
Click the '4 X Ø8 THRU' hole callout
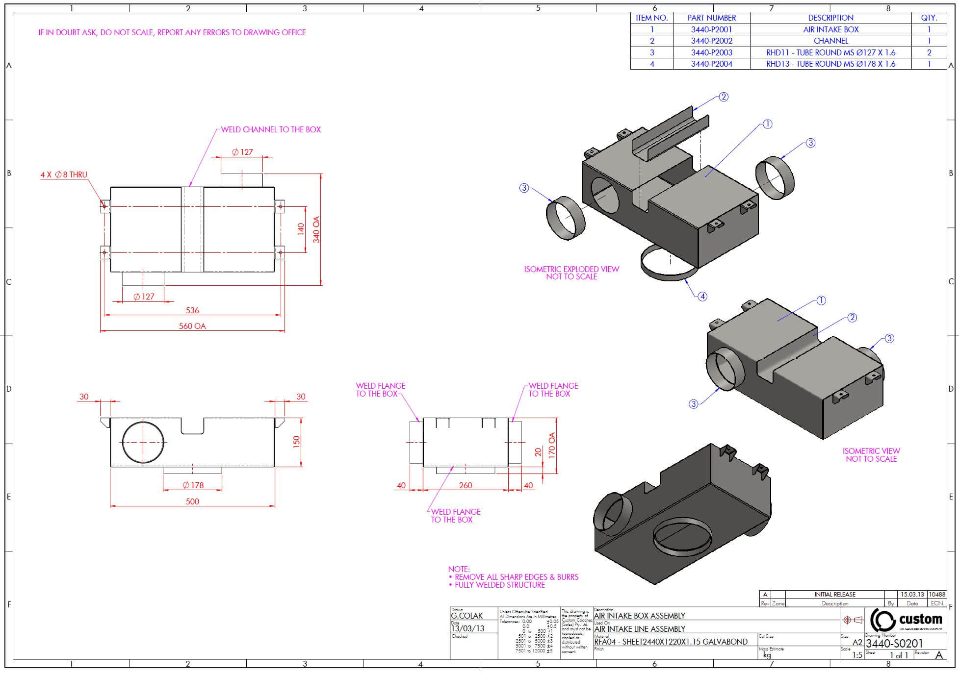pos(64,174)
